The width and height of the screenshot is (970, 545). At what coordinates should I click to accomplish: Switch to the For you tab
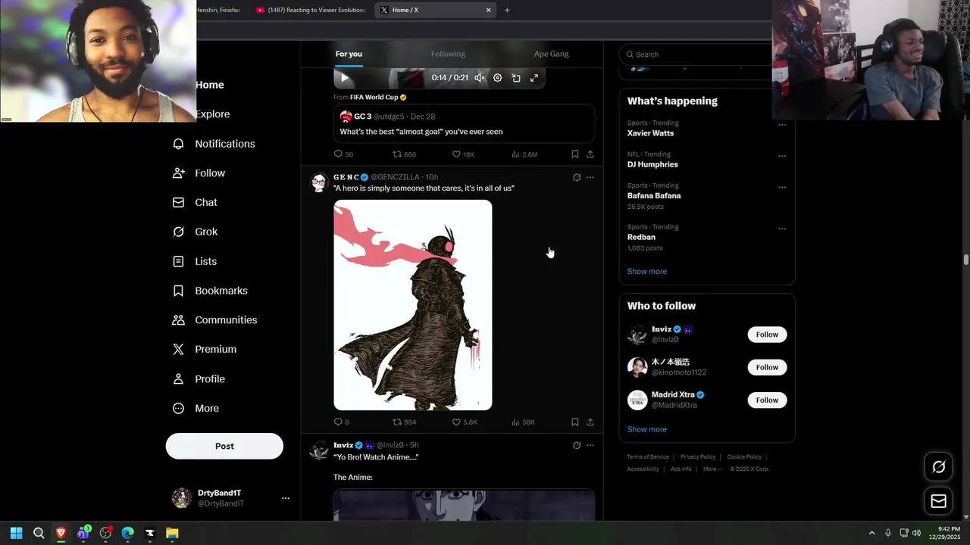pyautogui.click(x=349, y=54)
